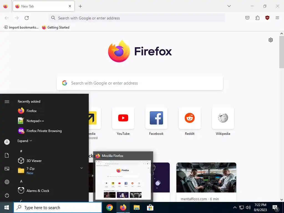This screenshot has width=284, height=213.
Task: Expand the Start menu hamburger
Action: click(x=7, y=102)
